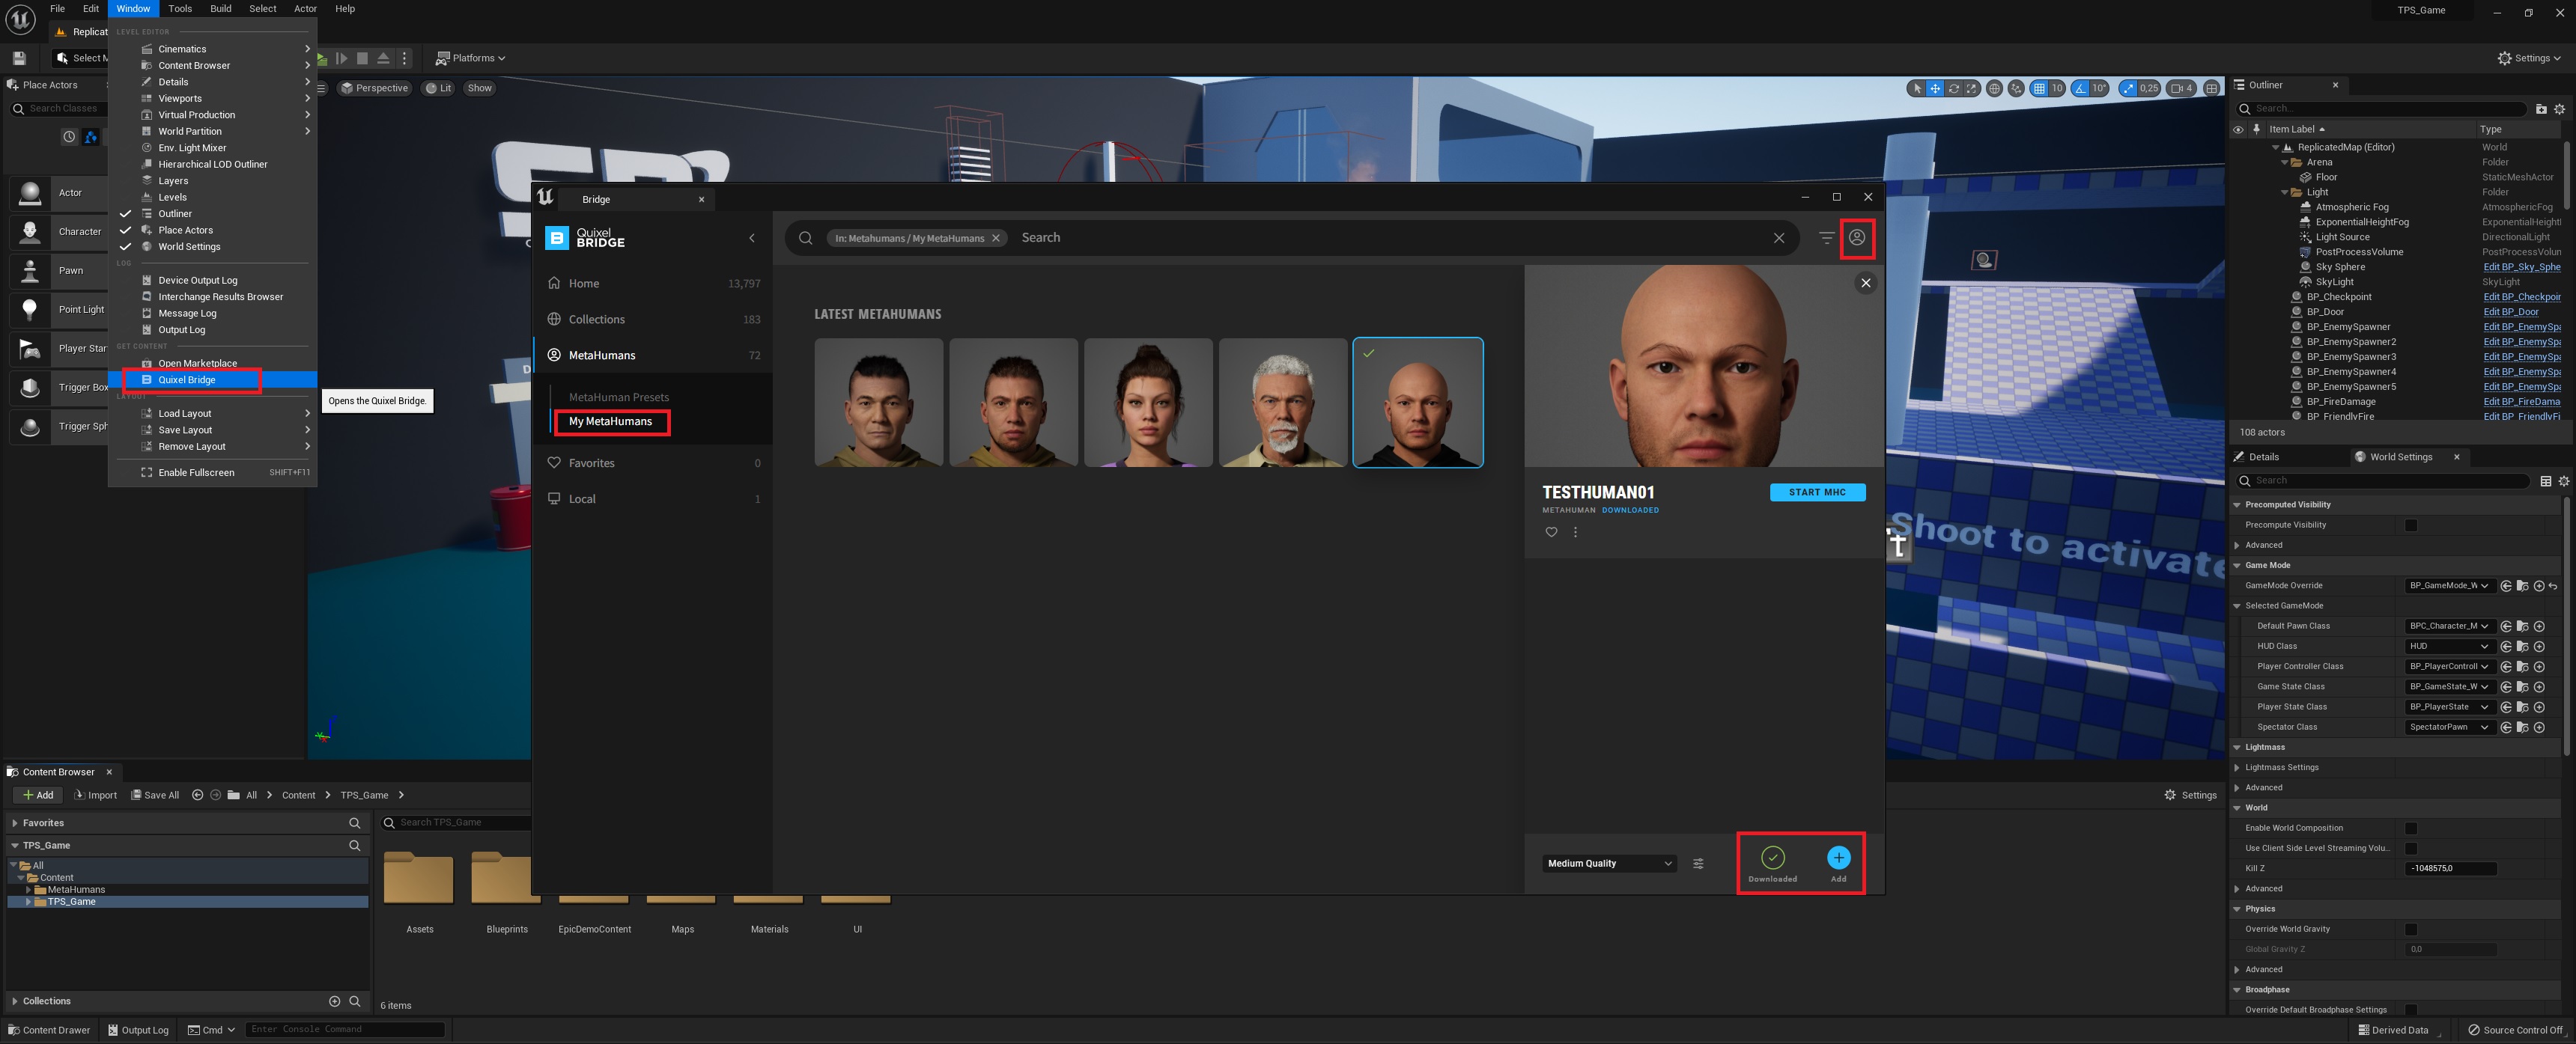
Task: Open Bridge search filter options icon
Action: tap(1826, 238)
